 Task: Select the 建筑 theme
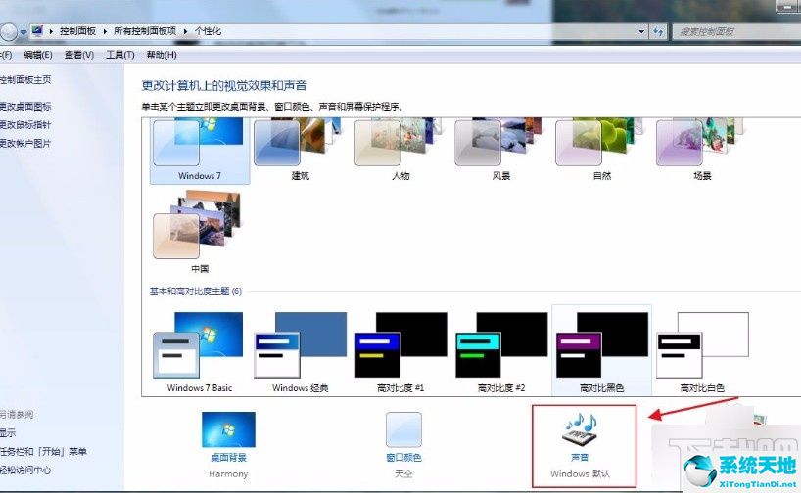[x=300, y=151]
